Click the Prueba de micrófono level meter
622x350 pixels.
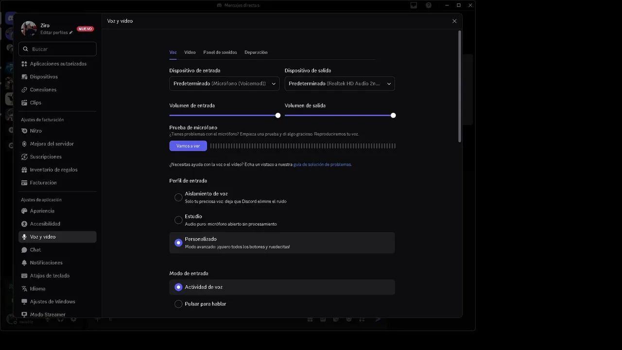click(x=303, y=146)
